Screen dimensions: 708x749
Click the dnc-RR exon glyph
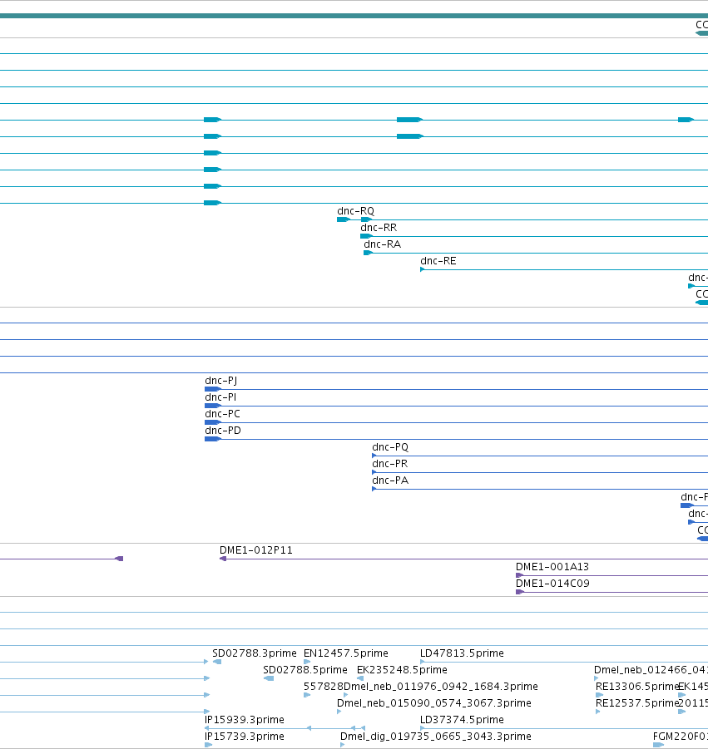click(x=366, y=236)
